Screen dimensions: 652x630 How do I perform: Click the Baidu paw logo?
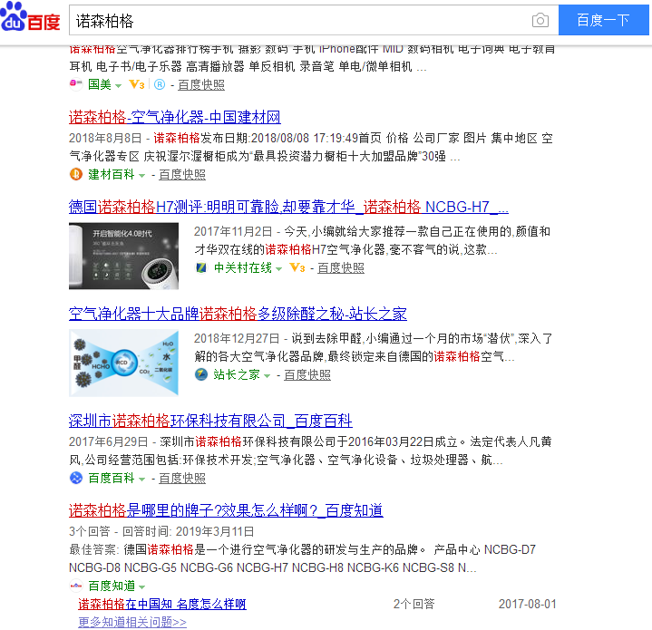coord(30,17)
